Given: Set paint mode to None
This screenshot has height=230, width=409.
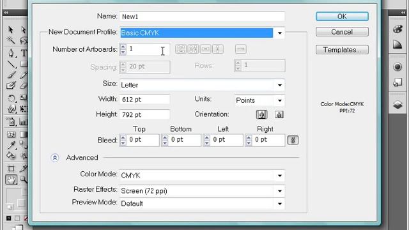Looking at the screenshot, I should click(26, 218).
